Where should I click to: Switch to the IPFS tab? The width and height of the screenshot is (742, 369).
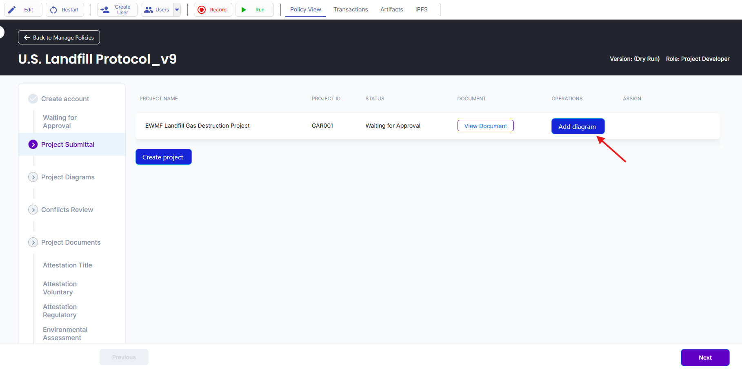pos(421,9)
